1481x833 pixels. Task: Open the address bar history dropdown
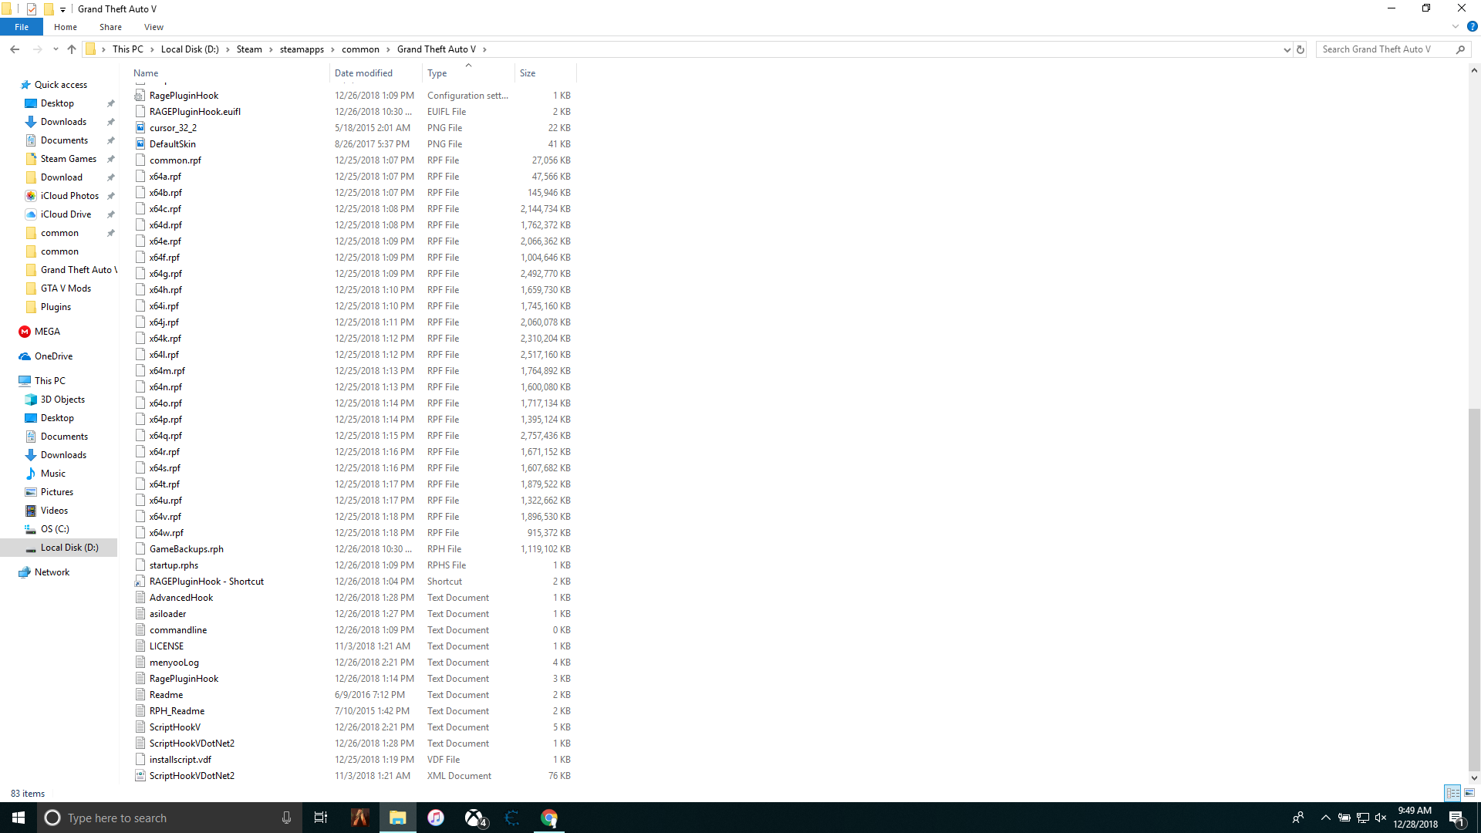(x=1287, y=49)
